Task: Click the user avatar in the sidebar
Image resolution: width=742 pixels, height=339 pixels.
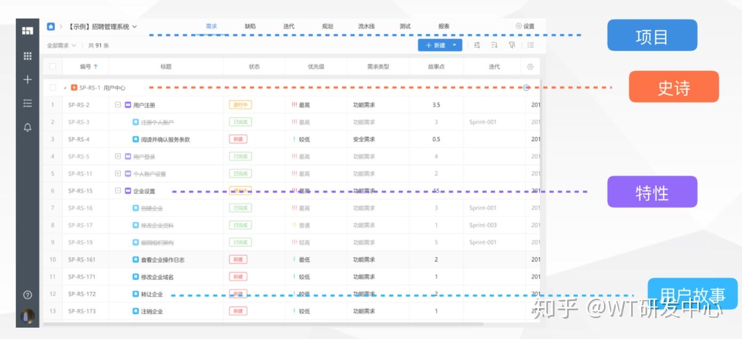Action: click(28, 316)
